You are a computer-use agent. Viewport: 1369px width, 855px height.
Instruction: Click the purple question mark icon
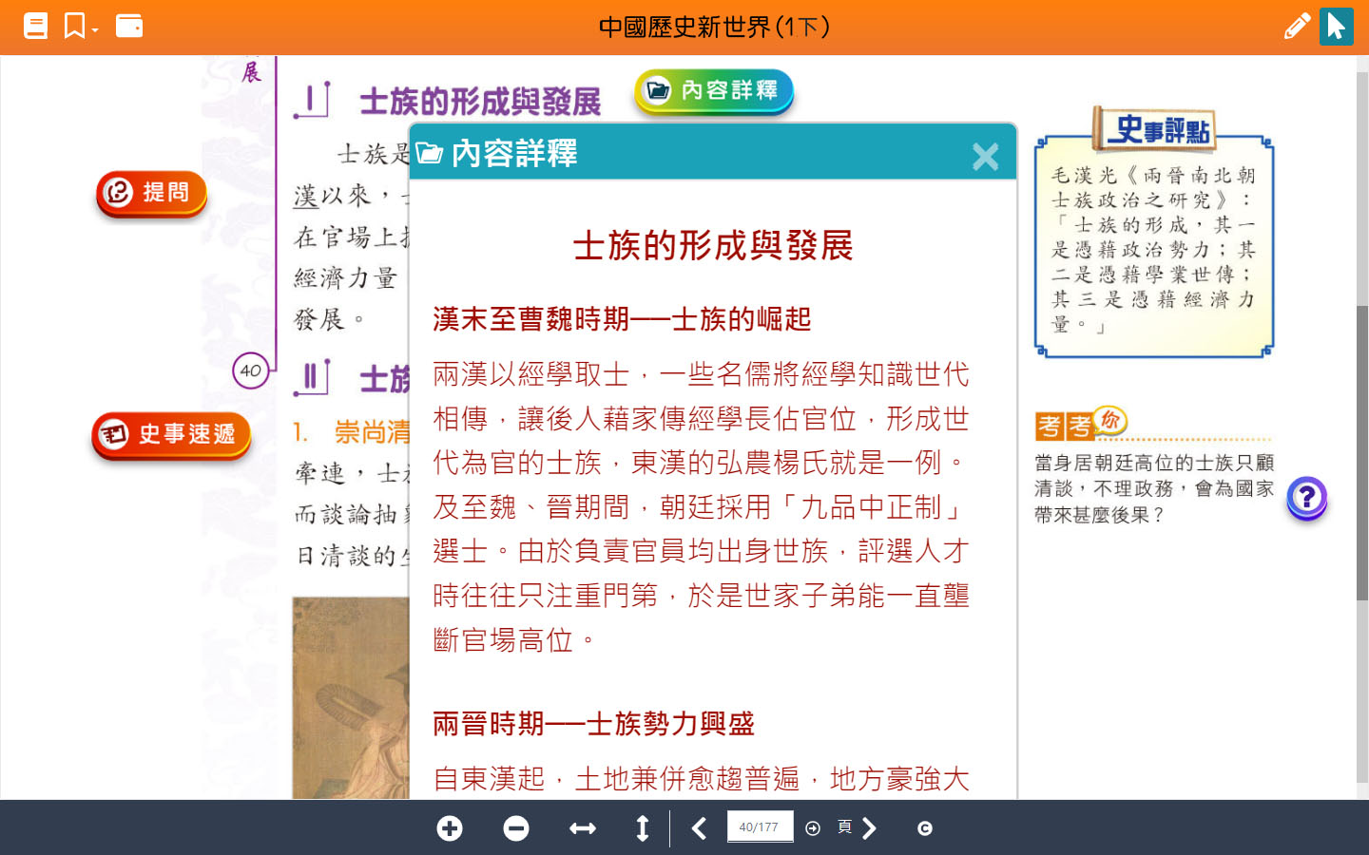(x=1306, y=497)
